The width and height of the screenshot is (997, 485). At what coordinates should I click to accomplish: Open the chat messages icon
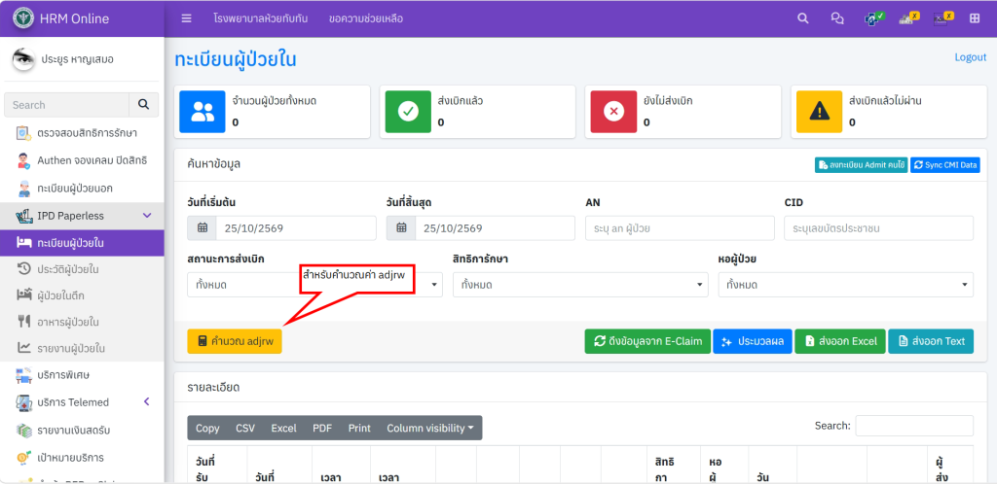coord(837,18)
